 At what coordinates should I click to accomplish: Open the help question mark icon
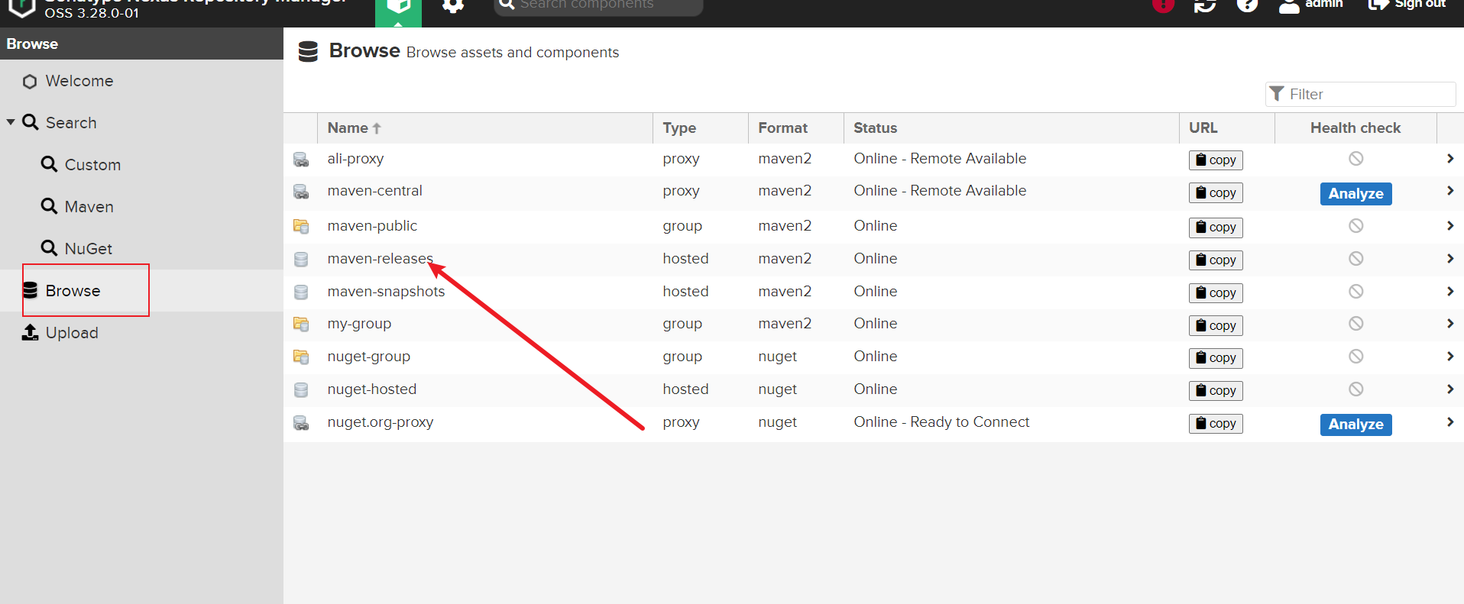click(1247, 6)
